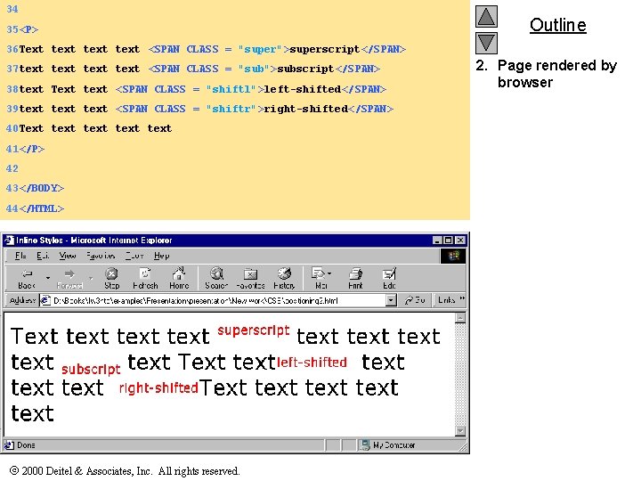Close the Internet Explorer window
Viewport: 641px width, 481px height.
(x=460, y=240)
